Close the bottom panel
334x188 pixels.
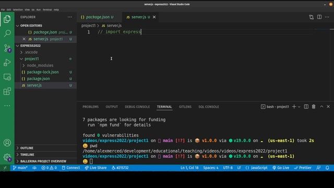[x=328, y=107]
